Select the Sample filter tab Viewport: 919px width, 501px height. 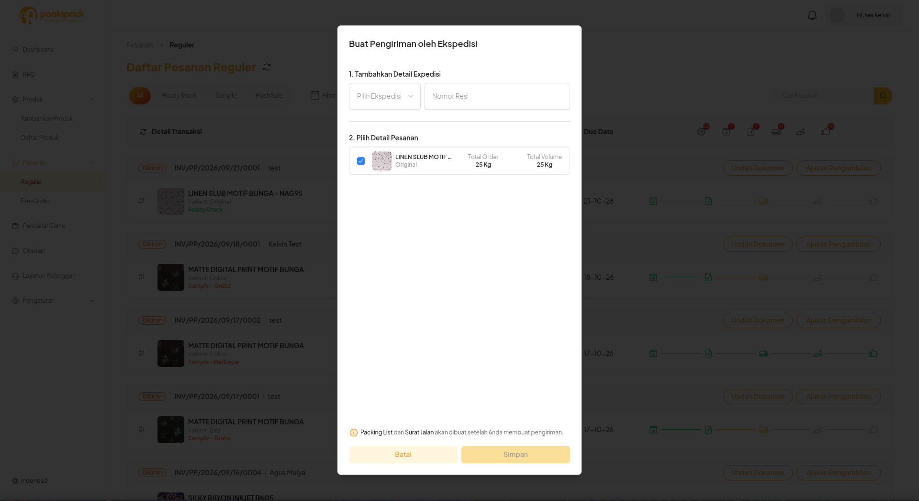[x=226, y=96]
